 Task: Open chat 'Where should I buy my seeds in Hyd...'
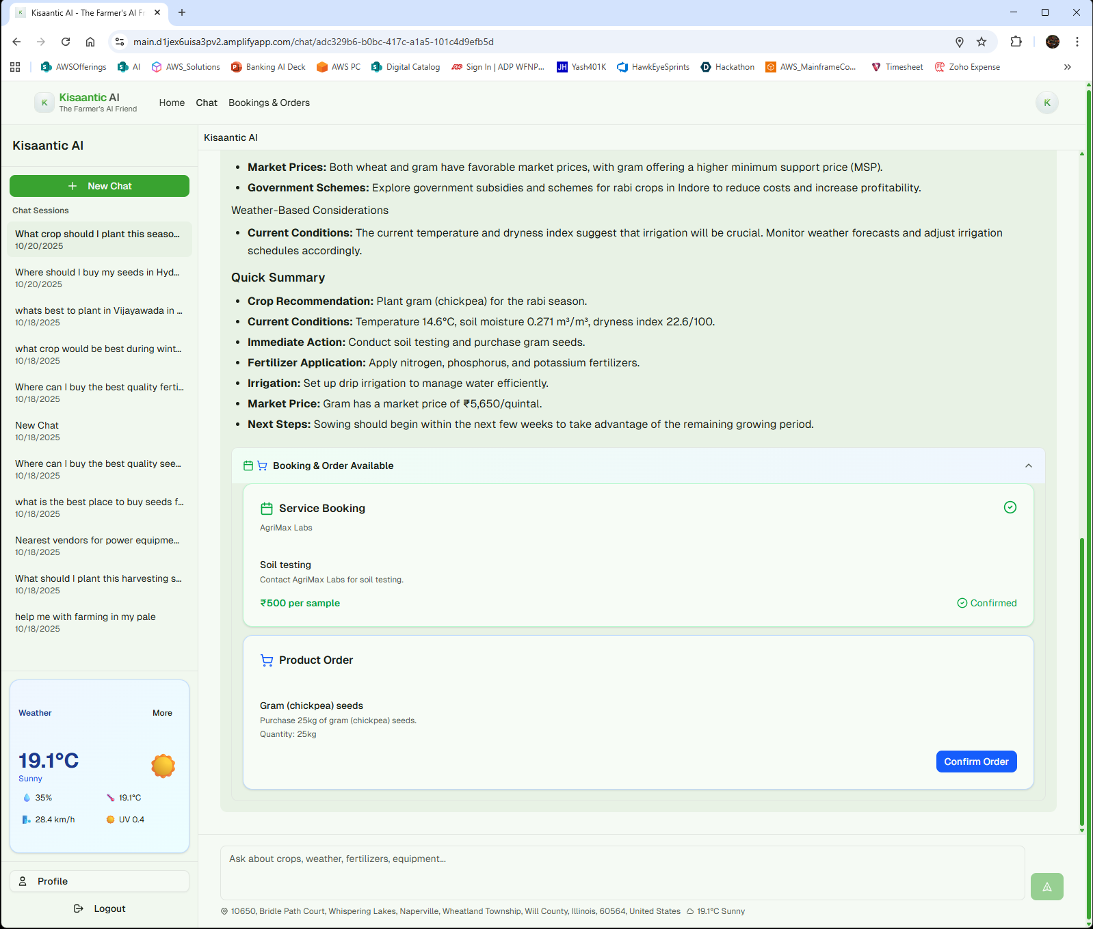coord(99,278)
